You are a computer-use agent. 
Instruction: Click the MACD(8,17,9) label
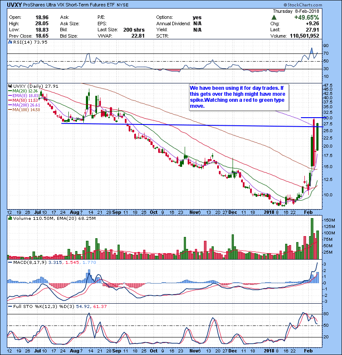(30, 262)
